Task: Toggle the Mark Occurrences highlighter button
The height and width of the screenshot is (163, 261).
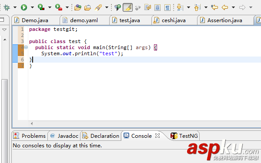Action: point(127,7)
